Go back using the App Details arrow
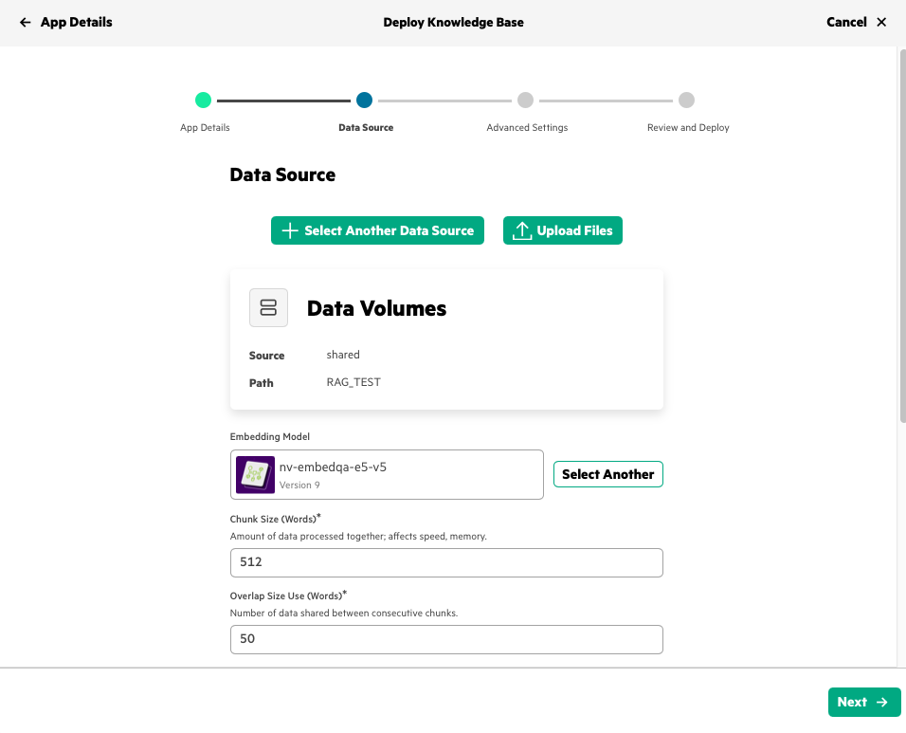 pos(25,23)
